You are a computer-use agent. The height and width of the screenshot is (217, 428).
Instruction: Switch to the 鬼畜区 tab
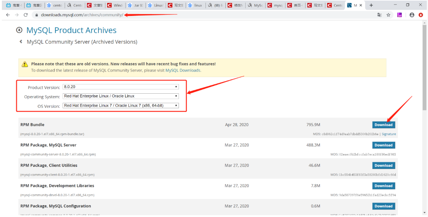34,5
